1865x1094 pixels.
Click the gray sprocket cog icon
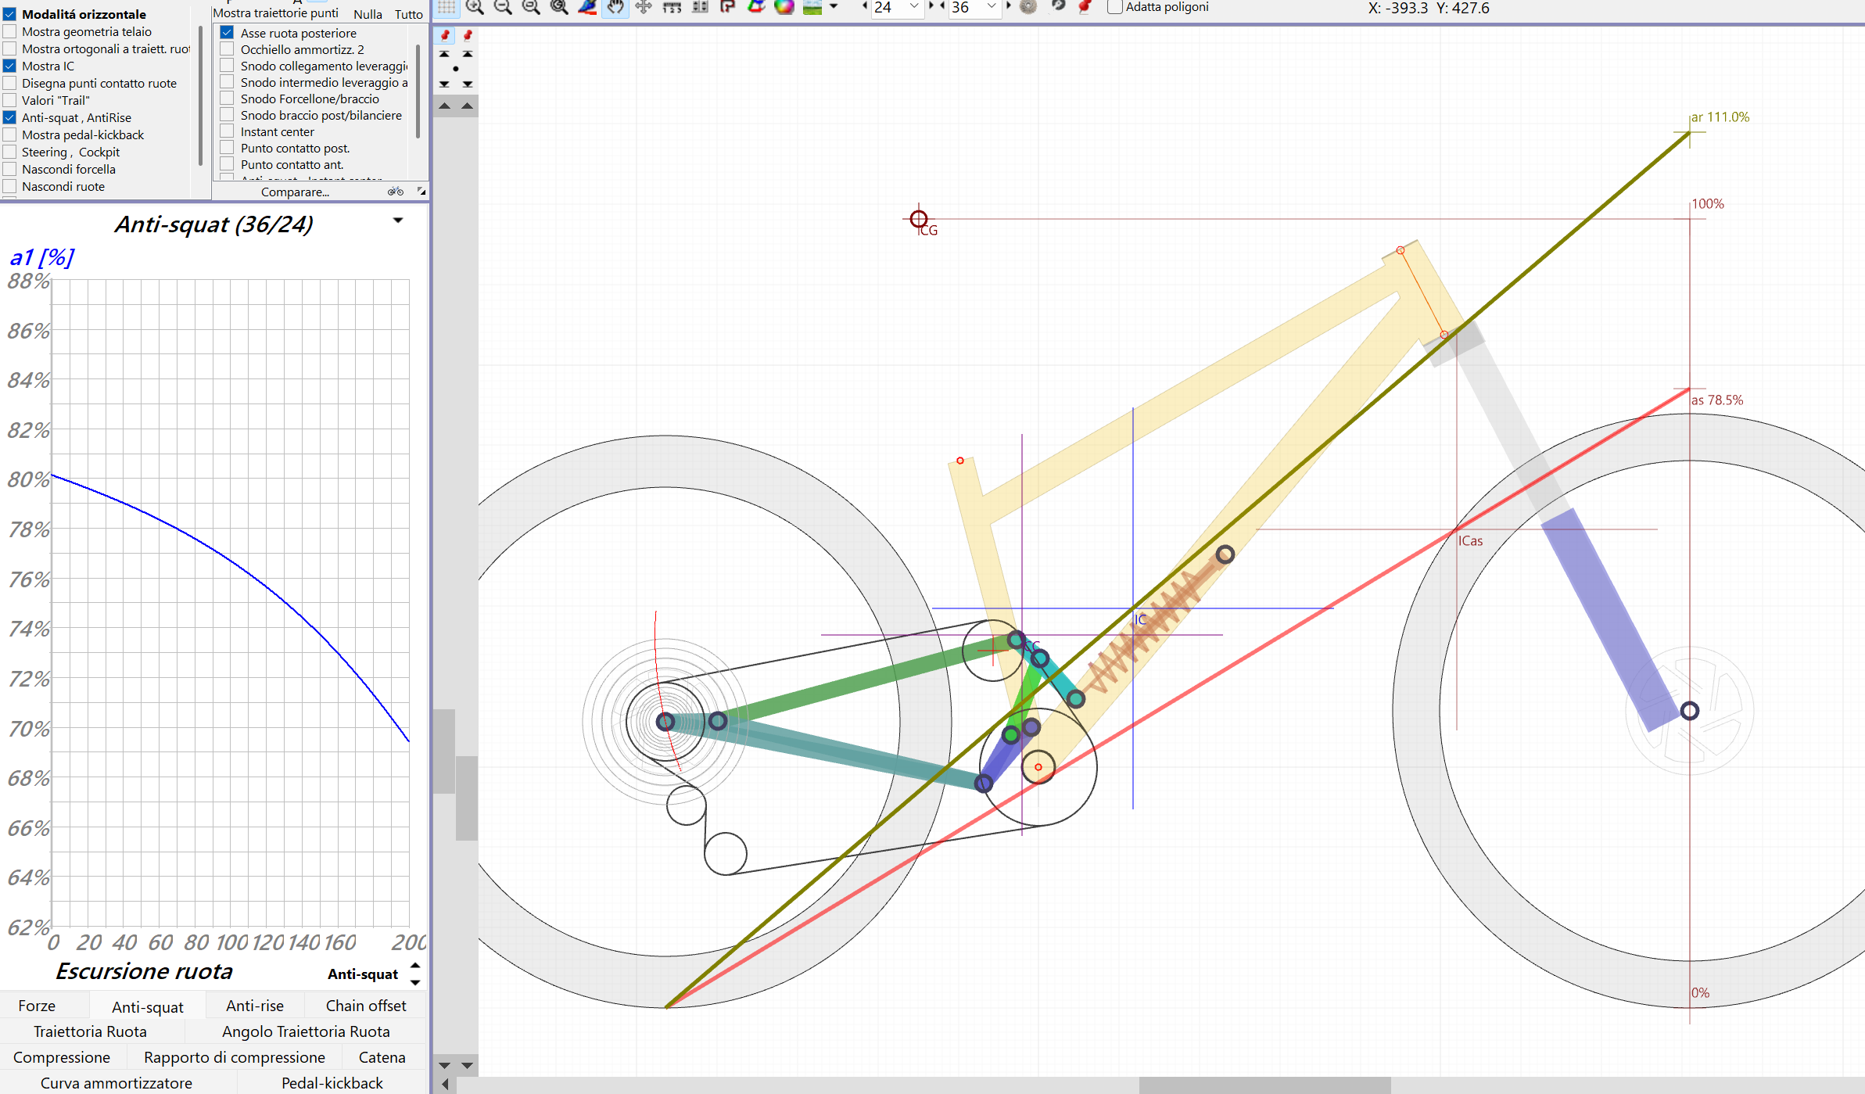click(1028, 7)
